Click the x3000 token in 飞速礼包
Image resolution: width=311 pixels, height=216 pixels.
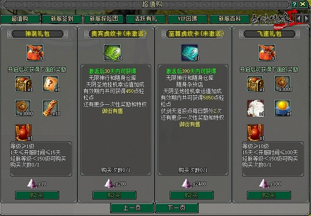coord(282,83)
